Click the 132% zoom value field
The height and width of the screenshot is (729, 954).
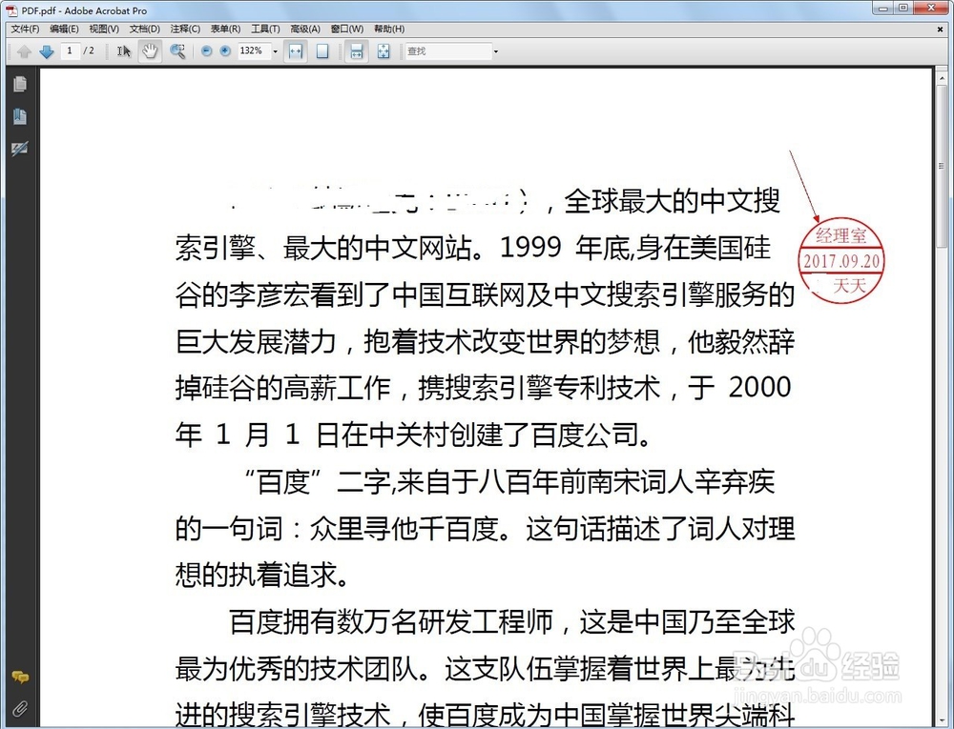(253, 51)
